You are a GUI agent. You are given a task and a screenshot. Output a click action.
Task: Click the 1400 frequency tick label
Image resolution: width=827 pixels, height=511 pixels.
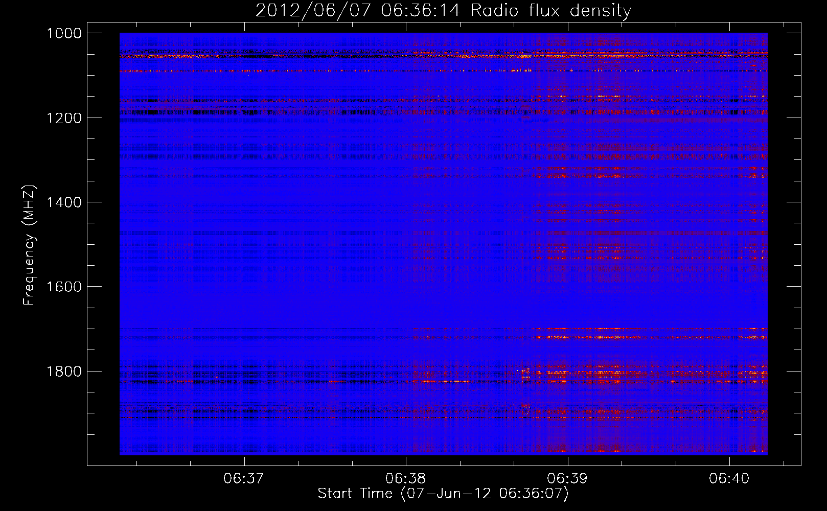pos(64,202)
